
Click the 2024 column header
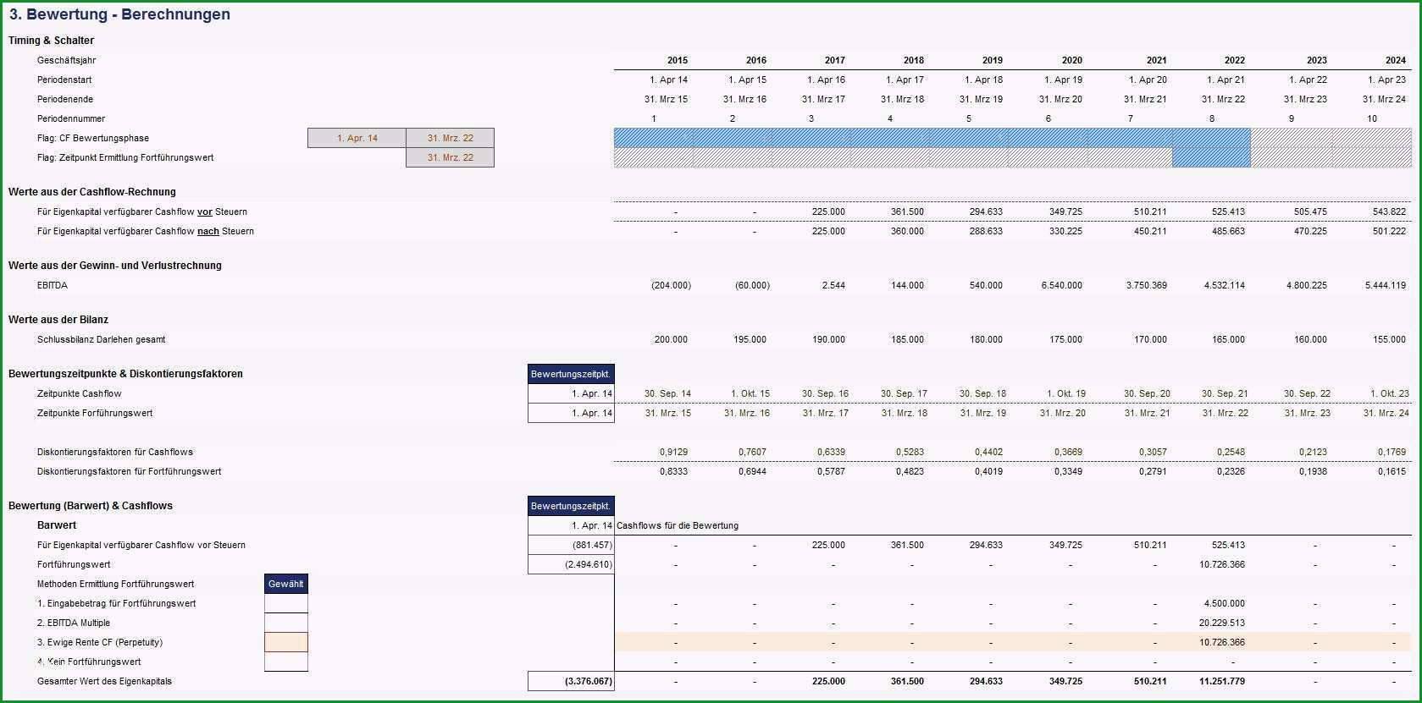[1396, 60]
